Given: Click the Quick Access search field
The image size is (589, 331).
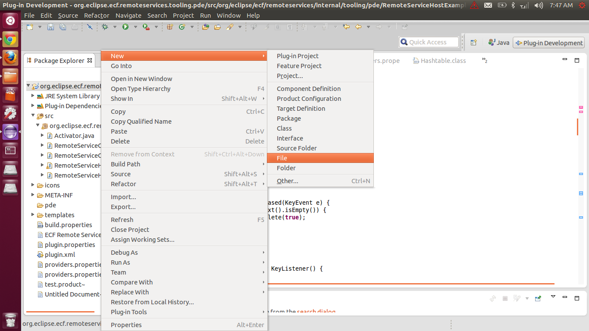Looking at the screenshot, I should click(x=429, y=42).
